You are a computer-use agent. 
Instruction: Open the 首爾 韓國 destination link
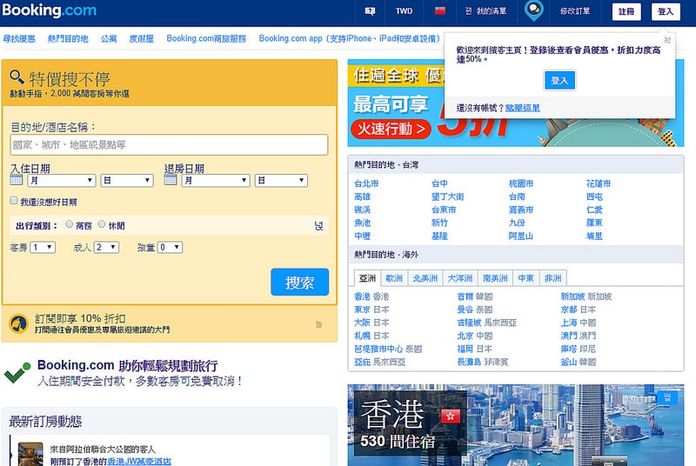pyautogui.click(x=474, y=296)
